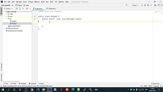Show hidden system tray icons chevron
Screen dimensions: 163x92
(x=128, y=90)
